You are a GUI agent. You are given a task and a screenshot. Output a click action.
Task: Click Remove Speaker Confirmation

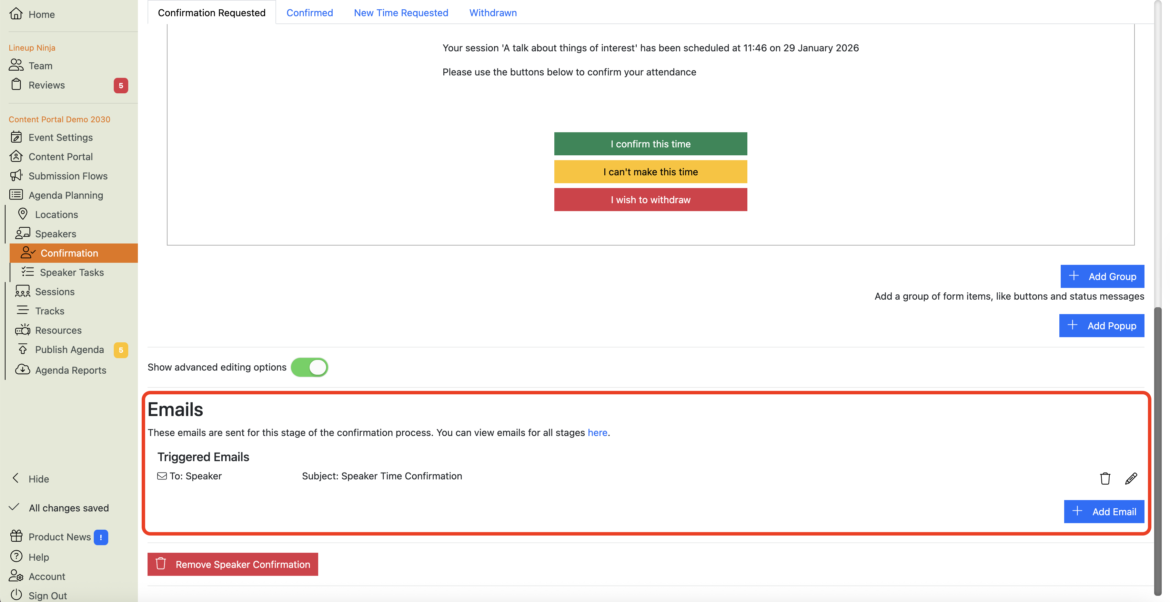click(233, 564)
